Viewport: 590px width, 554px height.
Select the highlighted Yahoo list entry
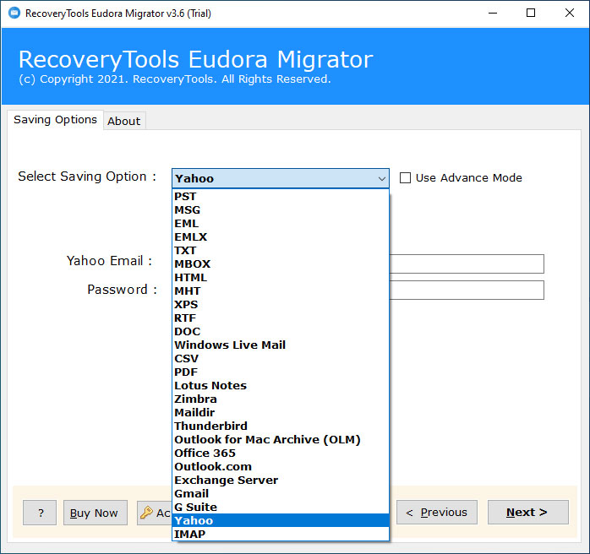click(281, 521)
